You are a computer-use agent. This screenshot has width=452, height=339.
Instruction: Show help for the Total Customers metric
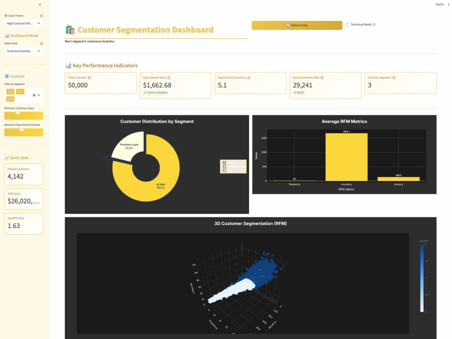[x=89, y=78]
